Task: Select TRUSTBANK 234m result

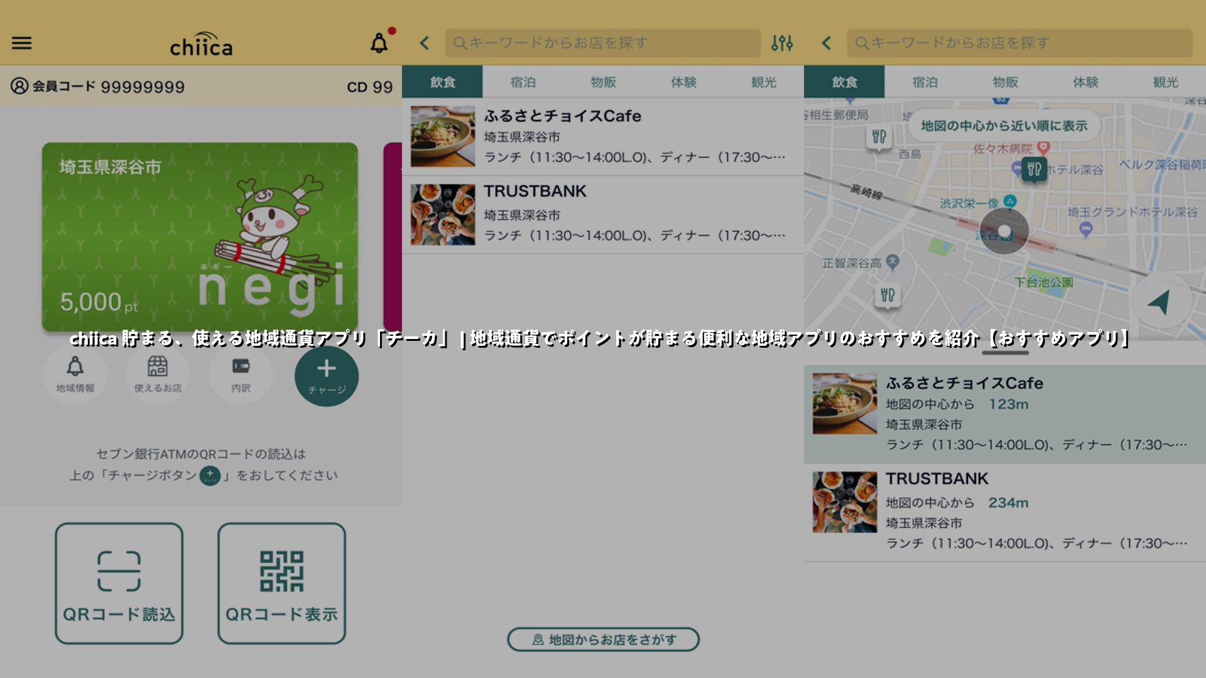Action: pyautogui.click(x=1005, y=513)
